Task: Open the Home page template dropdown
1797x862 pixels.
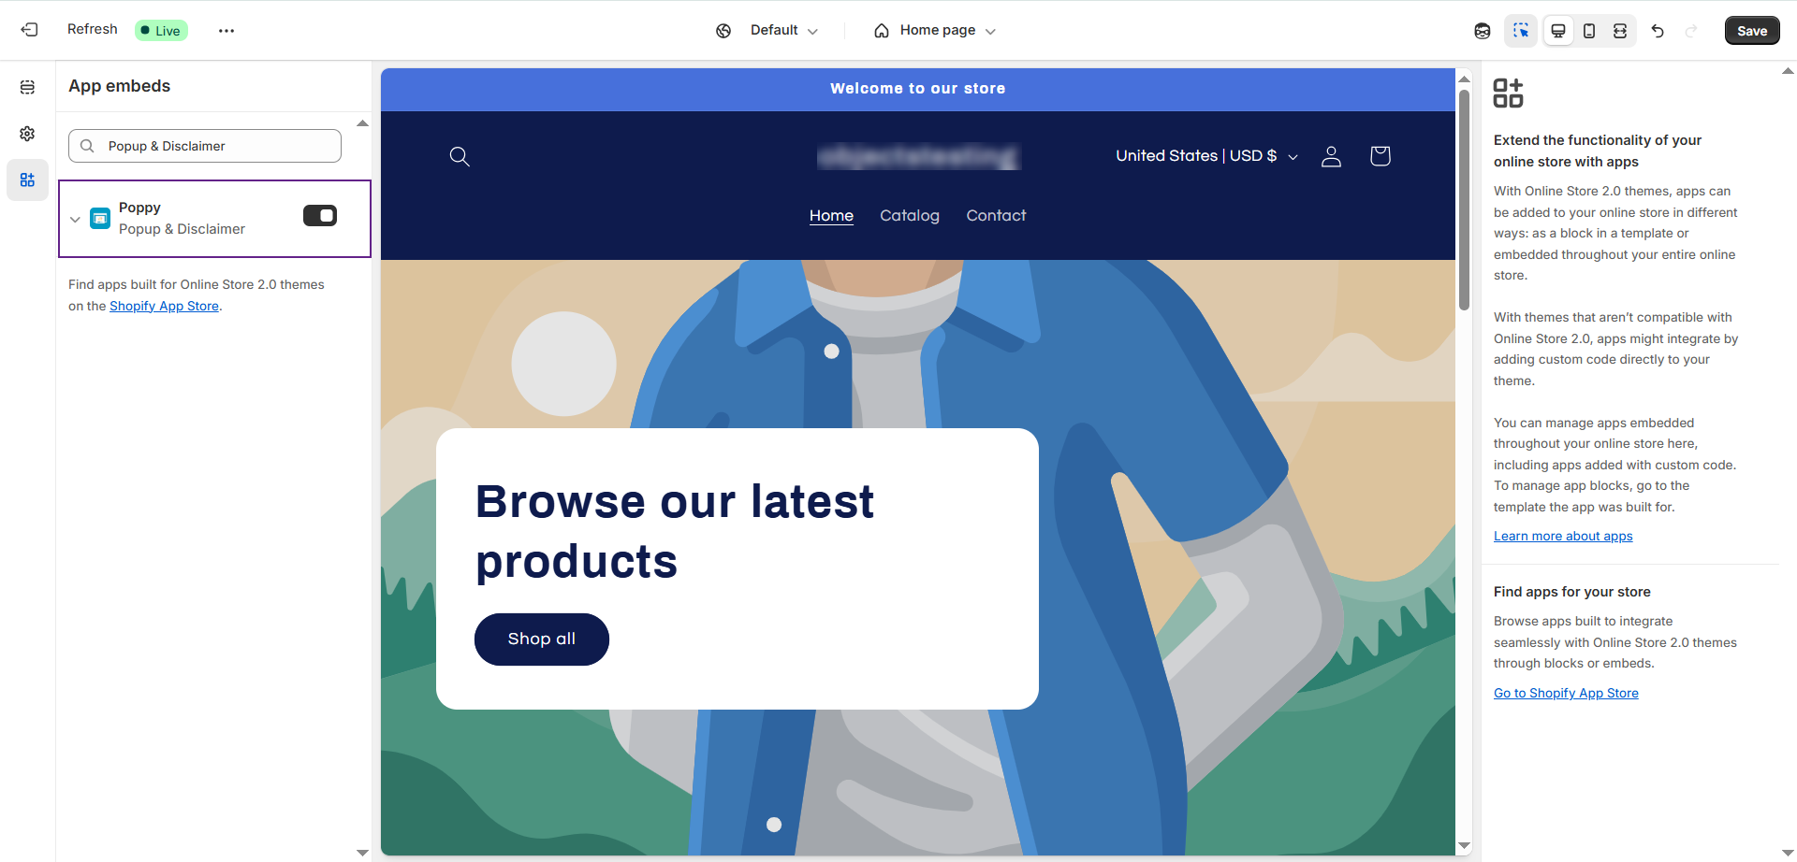Action: click(x=934, y=31)
